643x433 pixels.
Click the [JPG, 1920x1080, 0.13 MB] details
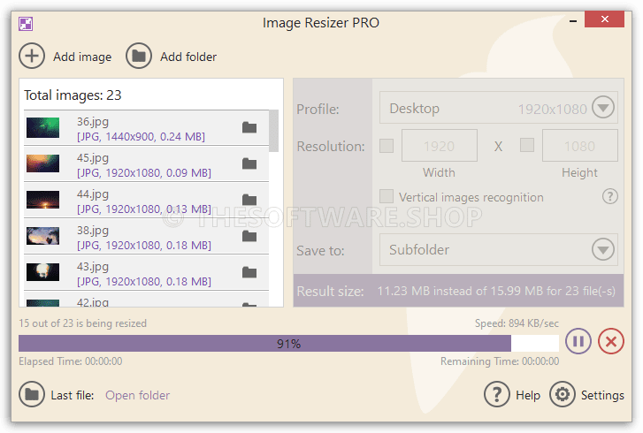(144, 209)
